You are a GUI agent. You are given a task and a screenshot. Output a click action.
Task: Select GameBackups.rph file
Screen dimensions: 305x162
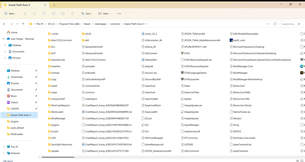click(x=152, y=145)
